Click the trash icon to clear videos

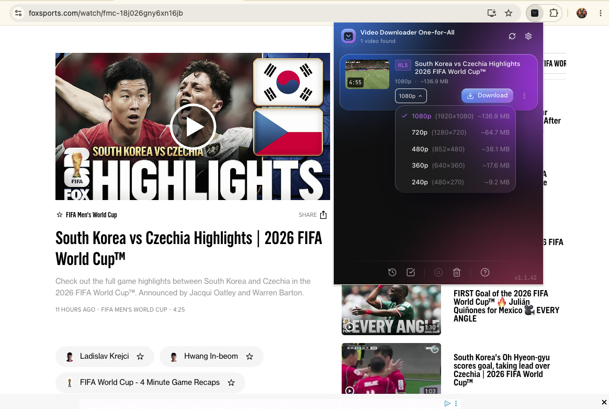(457, 272)
